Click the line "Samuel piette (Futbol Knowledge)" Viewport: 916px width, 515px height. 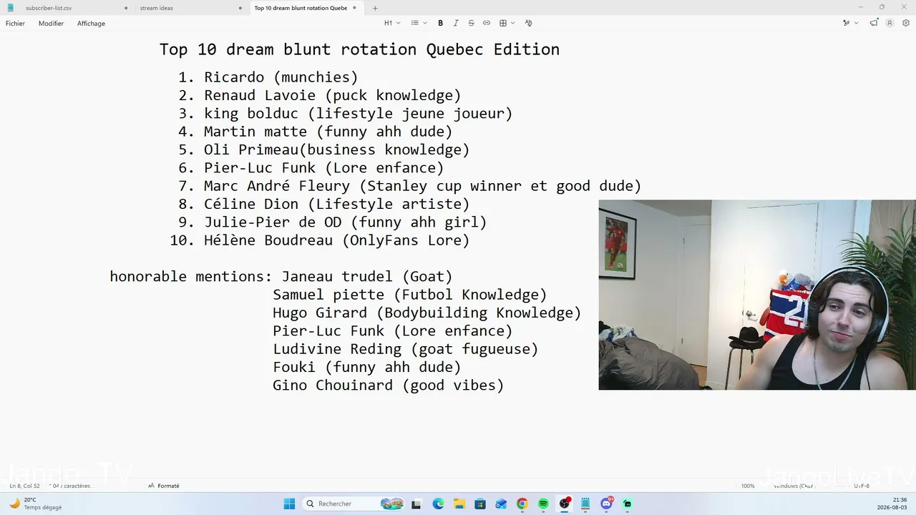pyautogui.click(x=409, y=295)
